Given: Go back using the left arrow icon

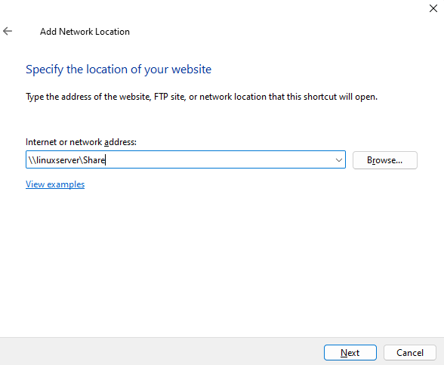Looking at the screenshot, I should pos(8,31).
